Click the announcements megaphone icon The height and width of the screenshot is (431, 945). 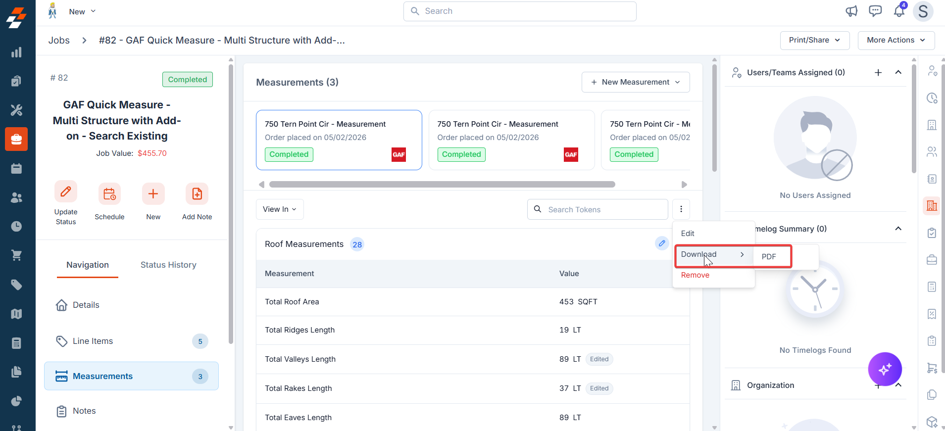(851, 11)
